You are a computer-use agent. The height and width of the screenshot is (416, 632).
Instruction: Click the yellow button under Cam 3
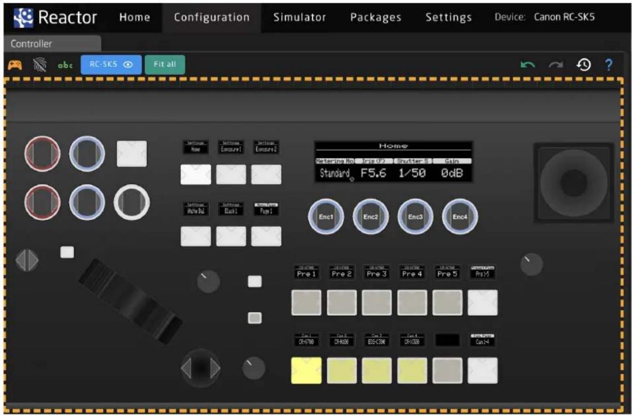377,370
